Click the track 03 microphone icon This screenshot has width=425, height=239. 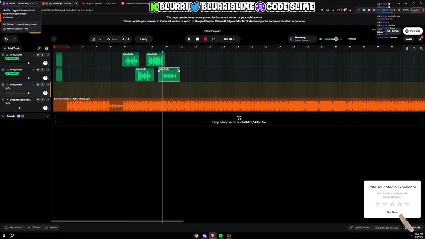3,85
